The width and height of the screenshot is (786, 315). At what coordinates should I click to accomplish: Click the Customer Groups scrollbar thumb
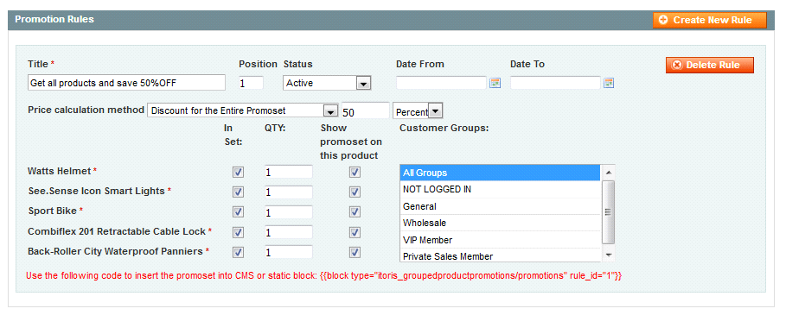608,212
